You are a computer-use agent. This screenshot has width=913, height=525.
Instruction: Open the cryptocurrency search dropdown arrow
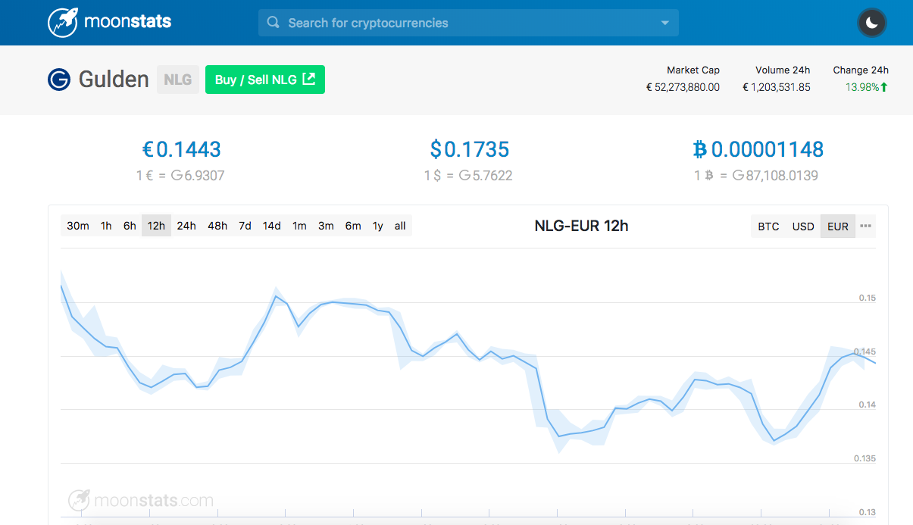[664, 23]
